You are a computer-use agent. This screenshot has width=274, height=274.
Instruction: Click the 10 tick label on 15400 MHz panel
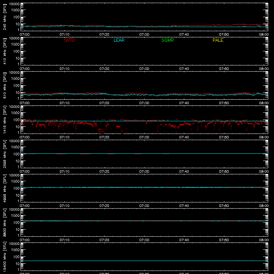pyautogui.click(x=17, y=264)
